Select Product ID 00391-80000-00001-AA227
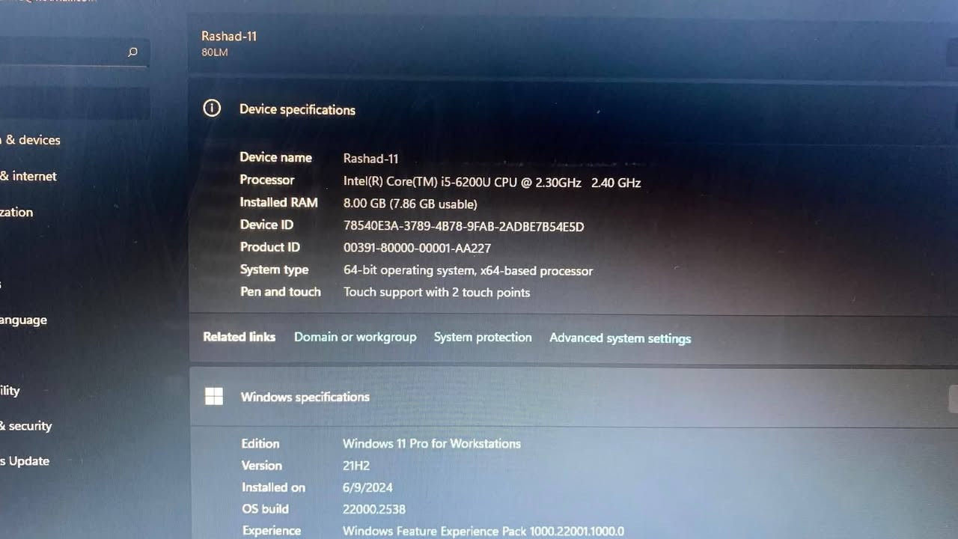Image resolution: width=958 pixels, height=539 pixels. [417, 248]
